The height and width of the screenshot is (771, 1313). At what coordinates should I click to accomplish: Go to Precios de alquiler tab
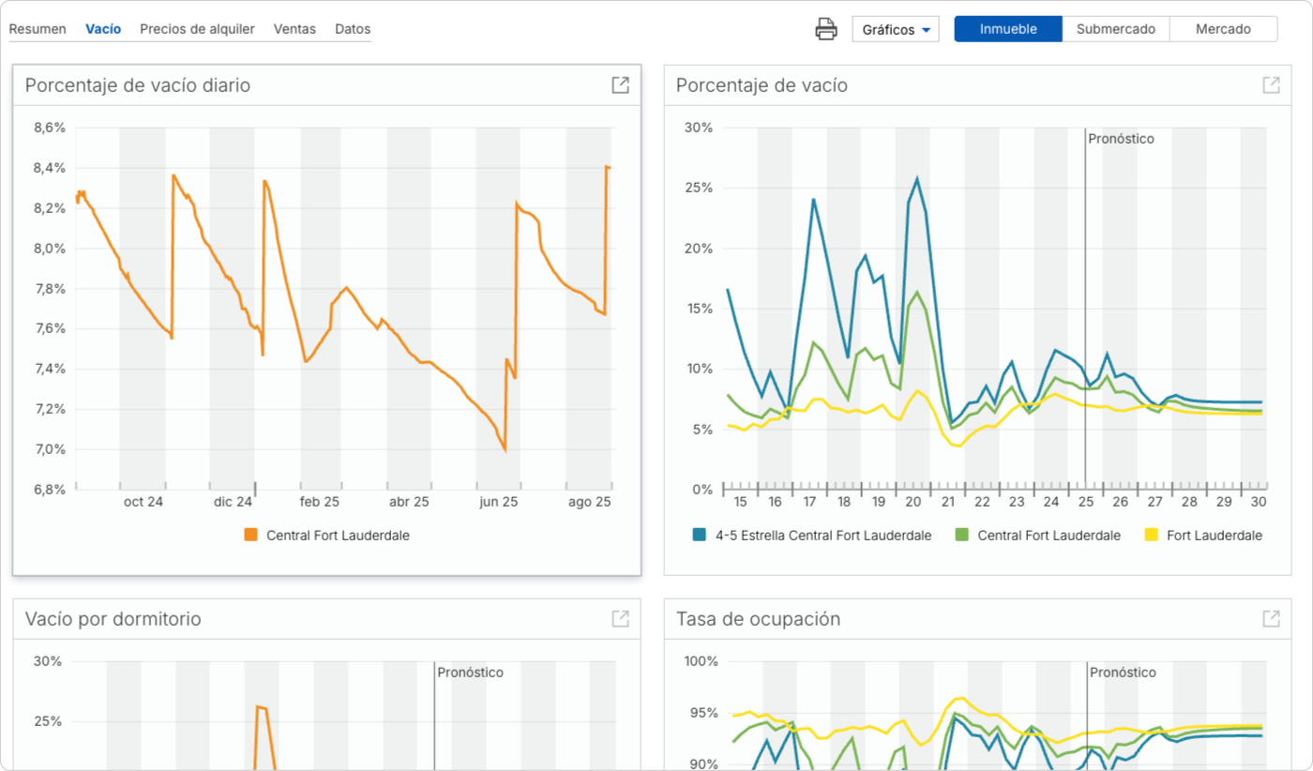[197, 29]
